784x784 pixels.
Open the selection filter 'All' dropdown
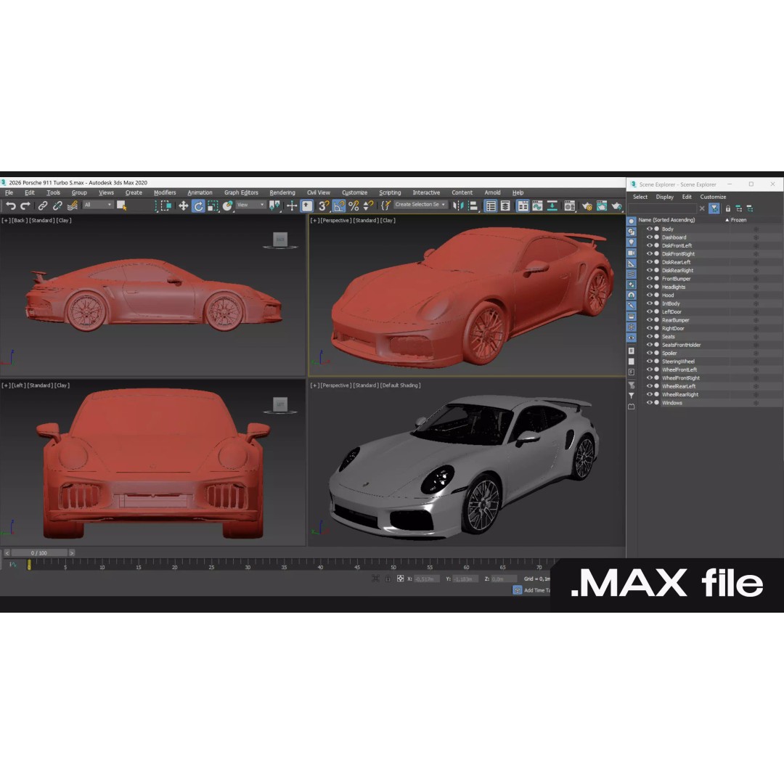coord(97,205)
